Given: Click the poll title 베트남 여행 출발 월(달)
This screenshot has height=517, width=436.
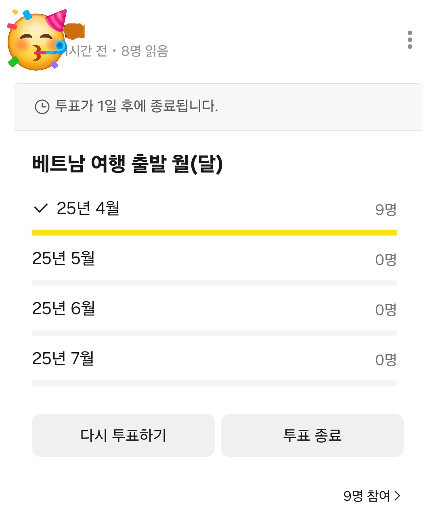Looking at the screenshot, I should [128, 164].
